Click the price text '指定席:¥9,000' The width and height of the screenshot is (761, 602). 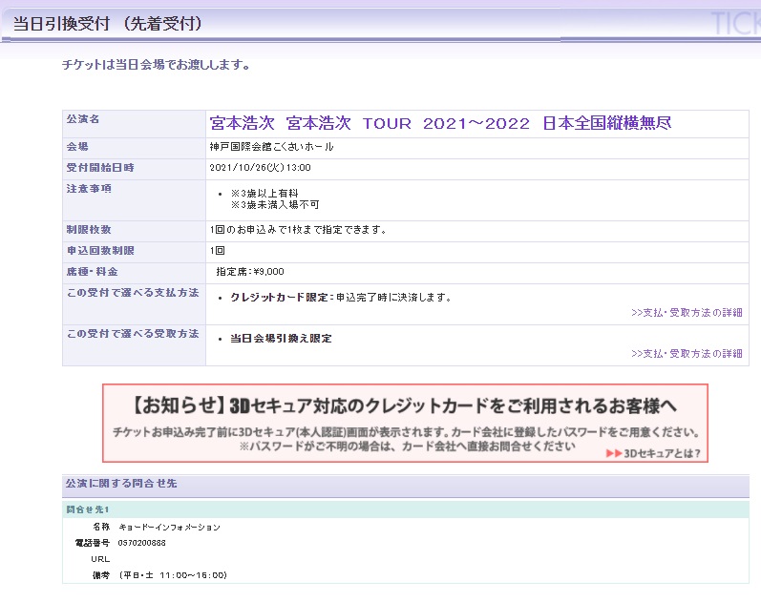pyautogui.click(x=250, y=272)
